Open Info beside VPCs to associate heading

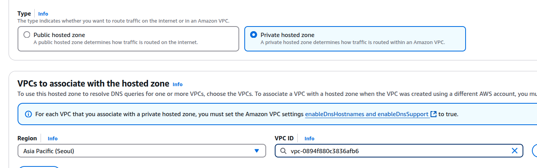(x=178, y=84)
